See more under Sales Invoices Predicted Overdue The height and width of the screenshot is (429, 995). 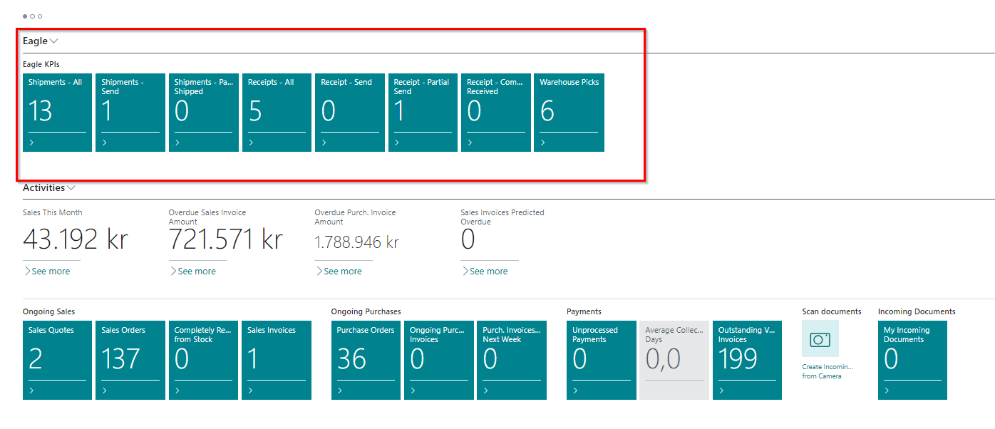point(485,272)
